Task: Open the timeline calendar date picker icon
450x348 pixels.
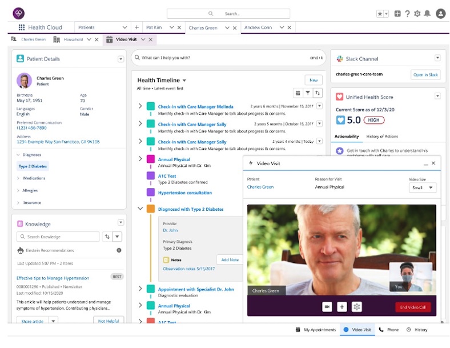Action: (x=297, y=93)
